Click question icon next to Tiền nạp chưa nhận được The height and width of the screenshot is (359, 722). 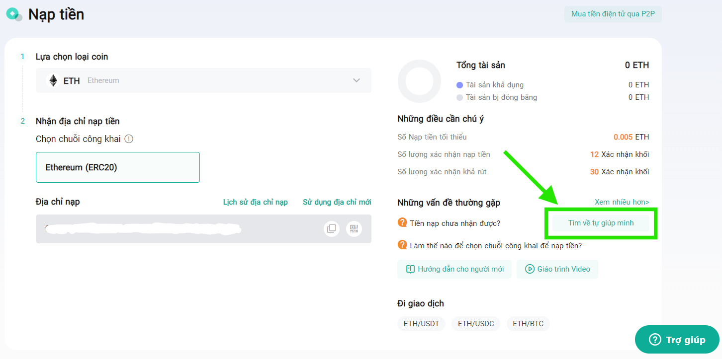402,223
